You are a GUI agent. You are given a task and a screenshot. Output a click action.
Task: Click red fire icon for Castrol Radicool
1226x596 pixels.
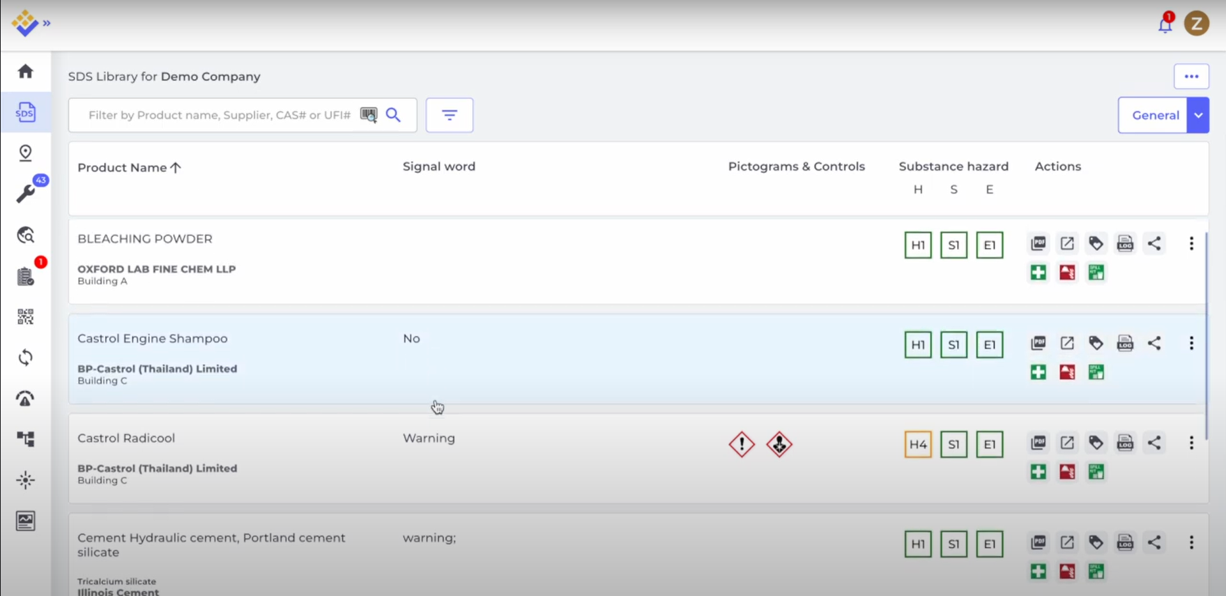click(x=1067, y=472)
